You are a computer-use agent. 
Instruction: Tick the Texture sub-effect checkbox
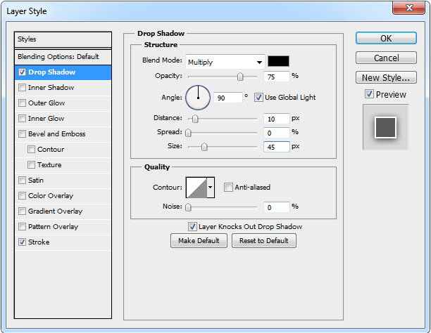pos(31,165)
